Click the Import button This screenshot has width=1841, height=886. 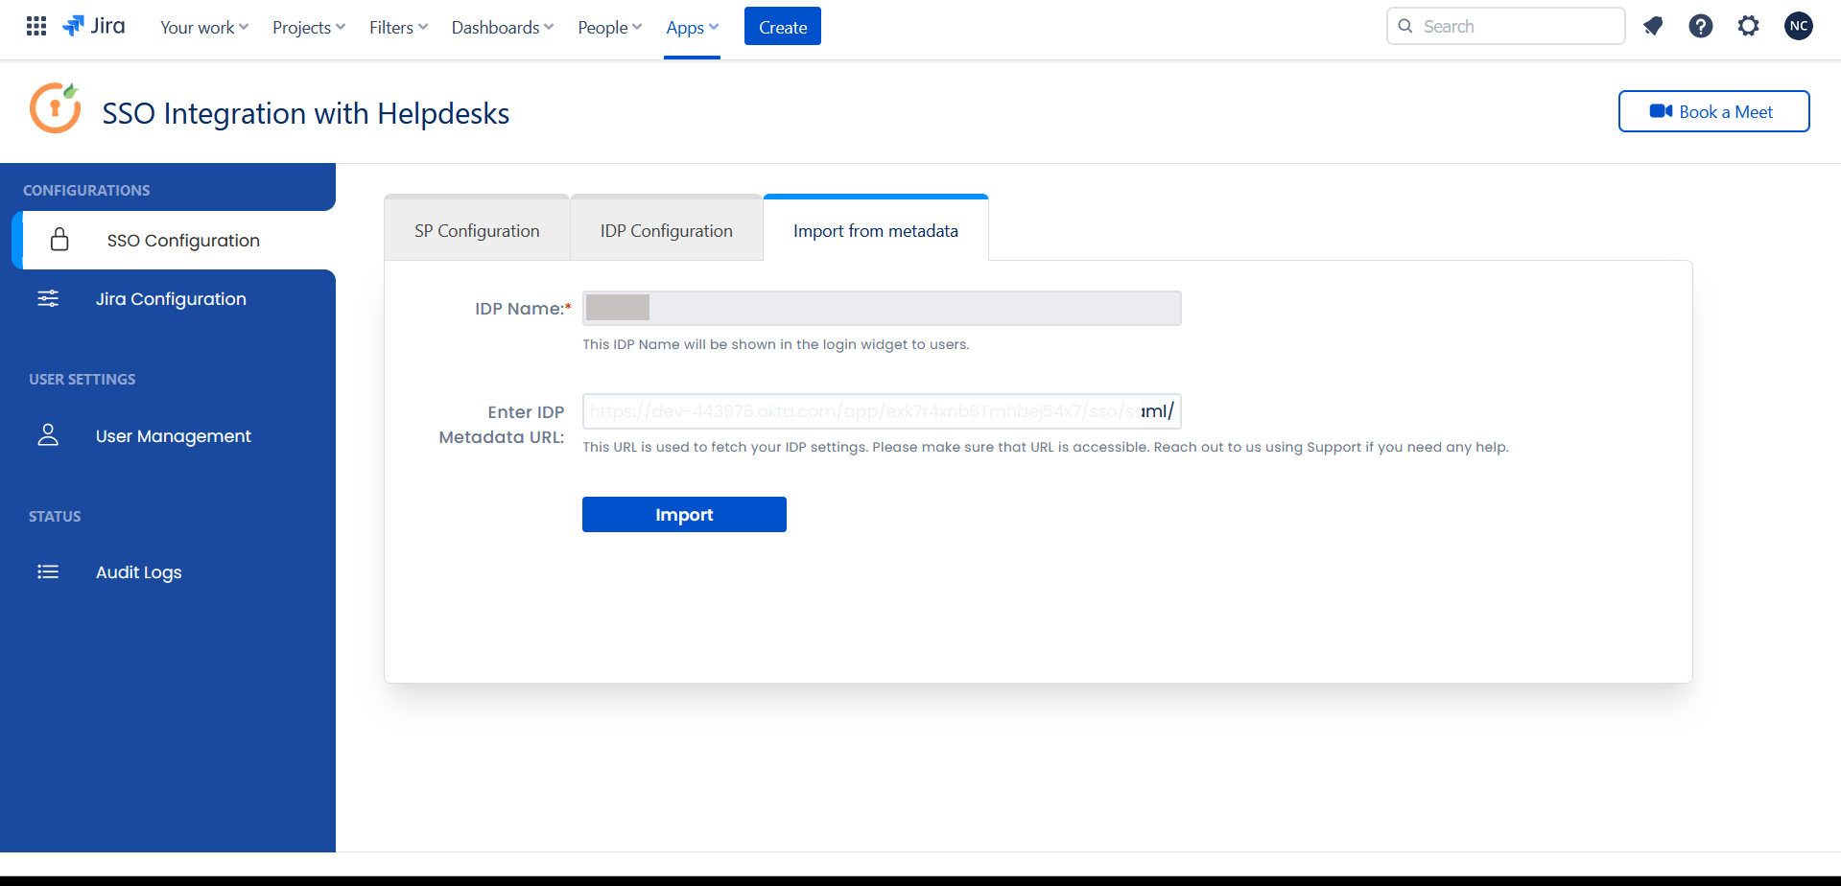pos(684,514)
